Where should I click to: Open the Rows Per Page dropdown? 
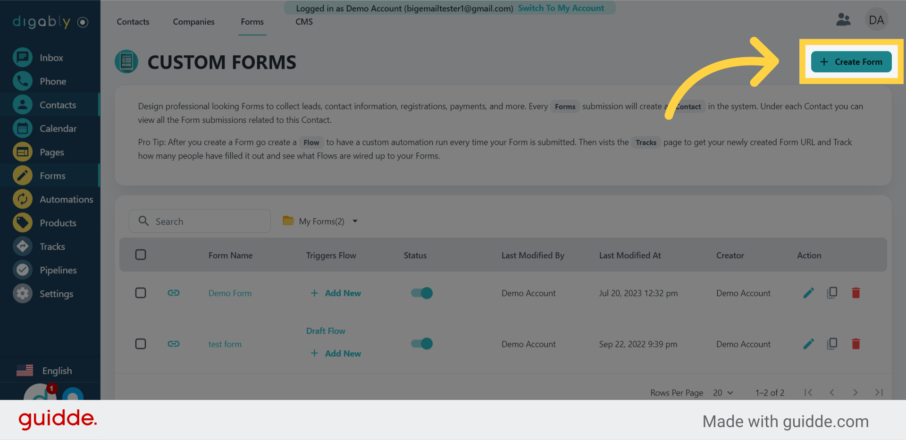722,392
